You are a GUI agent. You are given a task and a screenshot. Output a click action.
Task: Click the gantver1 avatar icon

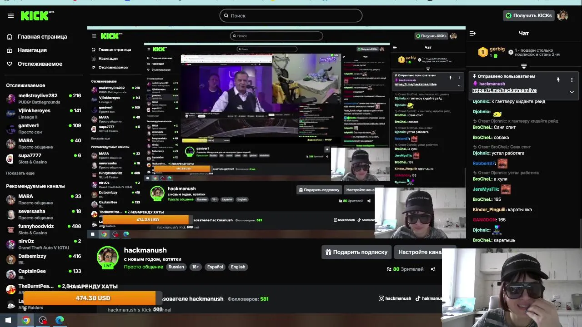tap(10, 129)
